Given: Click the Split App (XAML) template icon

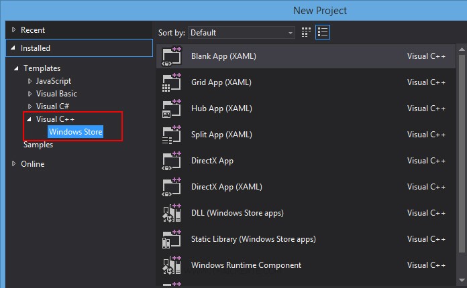Looking at the screenshot, I should tap(172, 135).
